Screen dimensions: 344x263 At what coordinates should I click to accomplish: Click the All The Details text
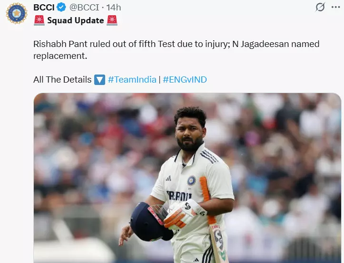tap(62, 79)
